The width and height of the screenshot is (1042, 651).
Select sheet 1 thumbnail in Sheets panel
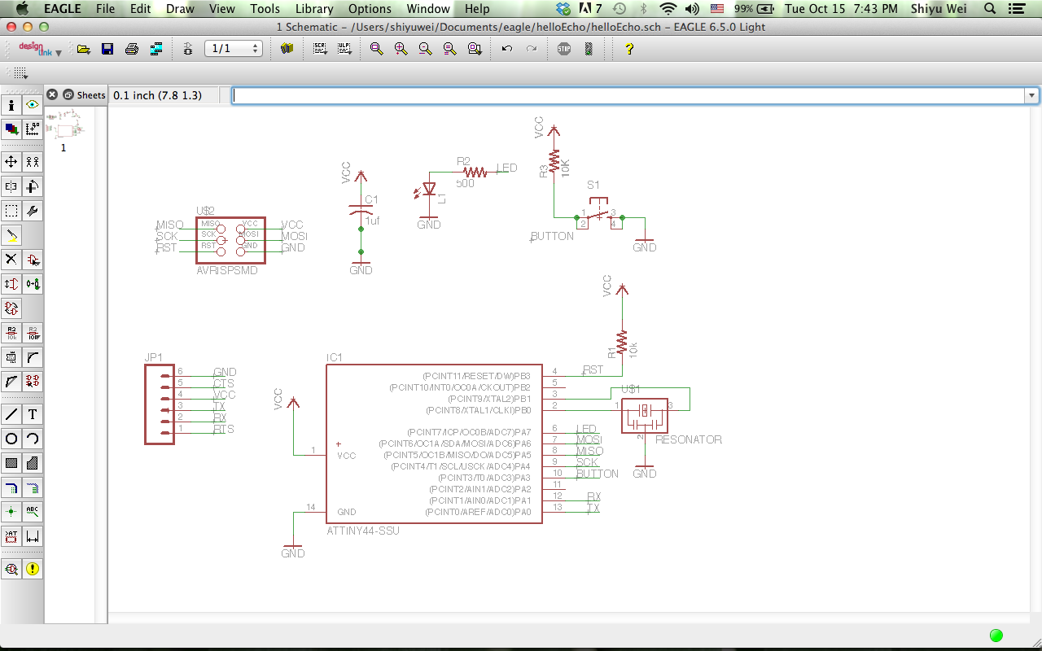click(x=64, y=127)
